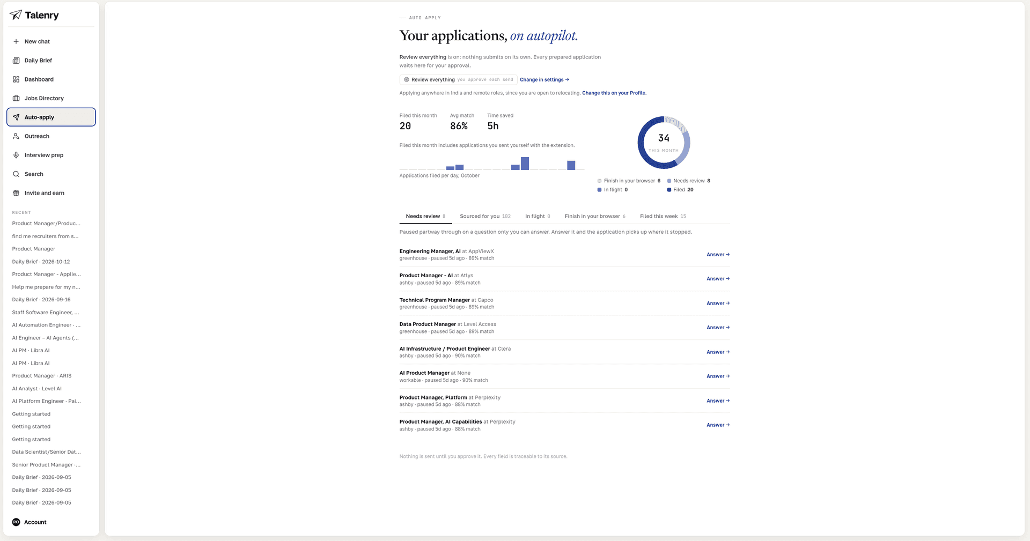Viewport: 1030px width, 541px height.
Task: Open the Sourced for you tab
Action: pyautogui.click(x=485, y=216)
